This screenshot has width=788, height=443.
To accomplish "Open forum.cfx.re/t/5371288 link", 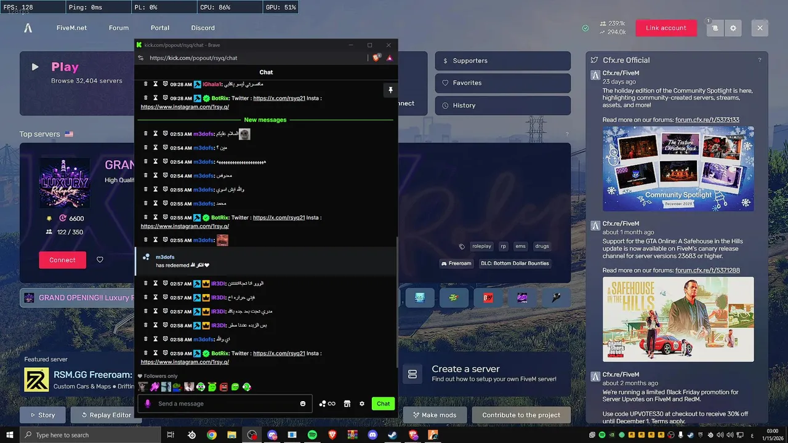I will pyautogui.click(x=707, y=271).
